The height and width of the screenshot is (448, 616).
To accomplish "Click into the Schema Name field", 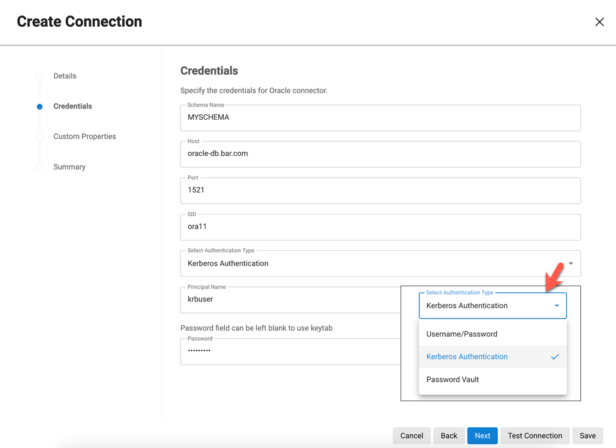I will coord(380,118).
